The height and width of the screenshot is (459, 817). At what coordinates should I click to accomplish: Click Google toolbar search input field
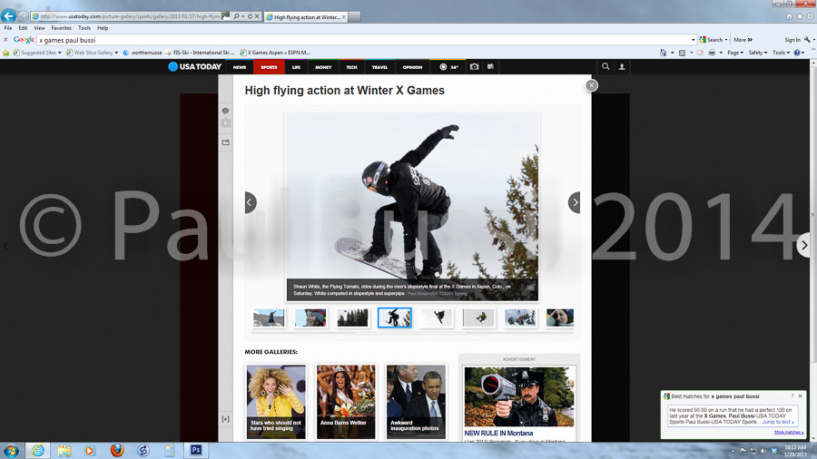(365, 40)
